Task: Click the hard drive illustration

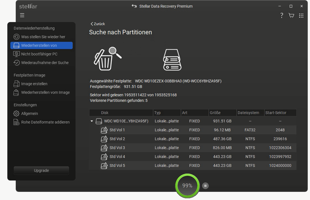Action: (x=172, y=60)
